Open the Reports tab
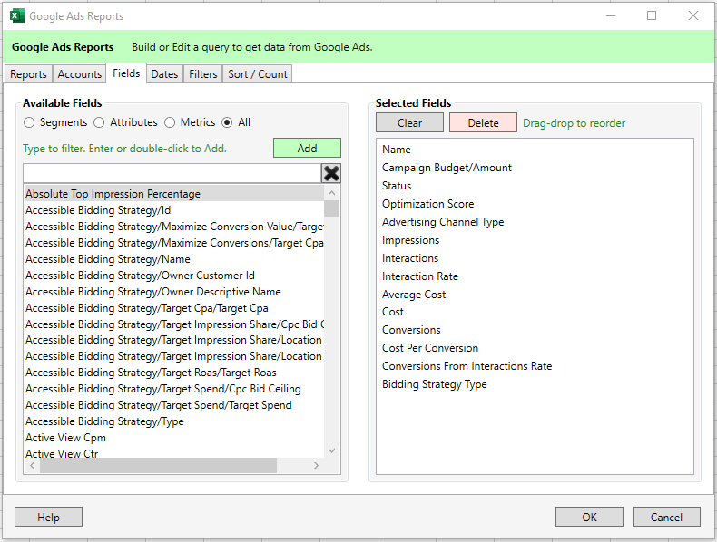This screenshot has width=717, height=542. pyautogui.click(x=28, y=74)
